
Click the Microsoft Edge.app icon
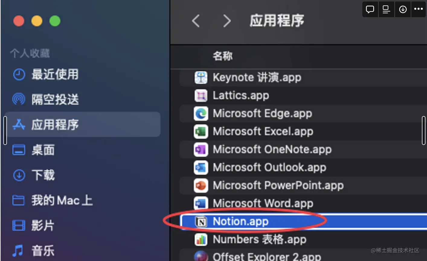[201, 114]
